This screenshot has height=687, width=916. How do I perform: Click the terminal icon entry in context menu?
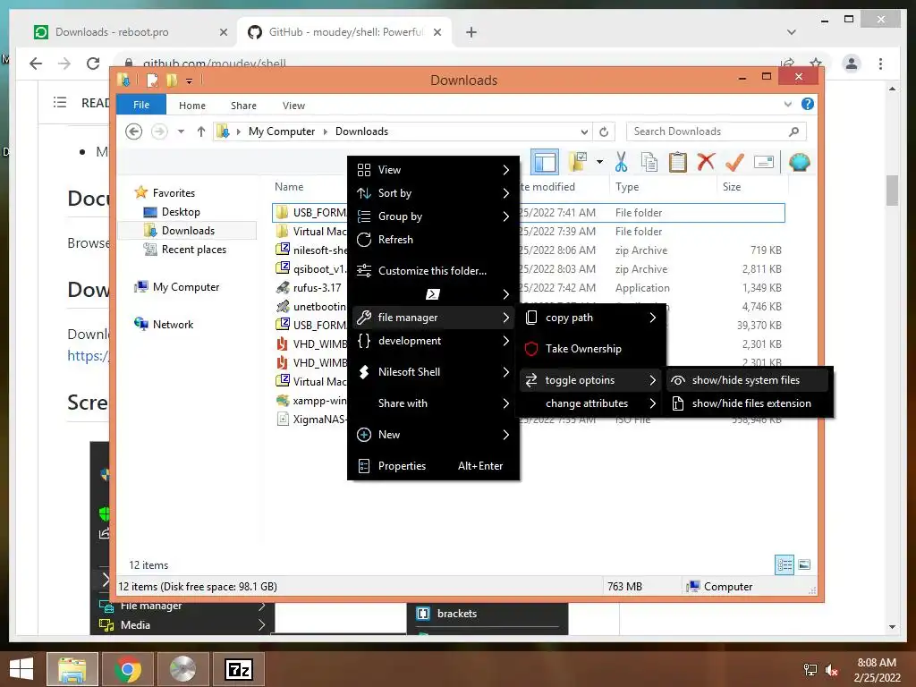coord(433,293)
